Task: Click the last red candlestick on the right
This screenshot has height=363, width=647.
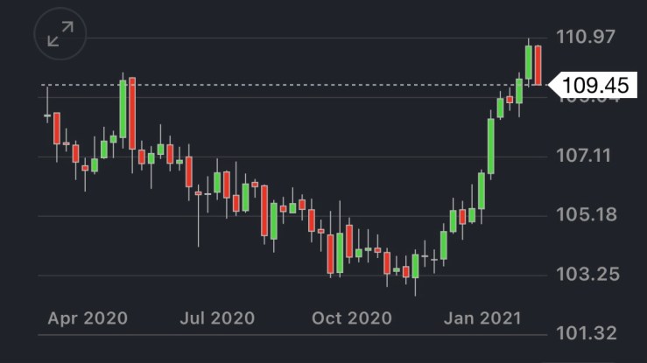Action: point(538,65)
